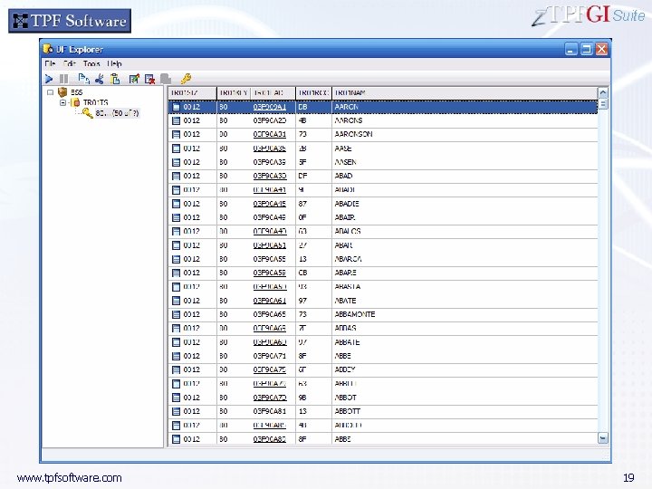Open file address link 03F90A3D in ABAD row
Image resolution: width=652 pixels, height=489 pixels.
coord(270,176)
